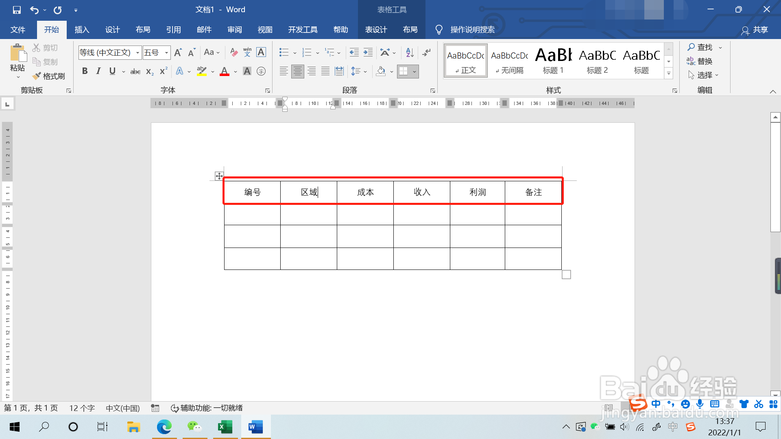Click the 共享 share button

[755, 30]
